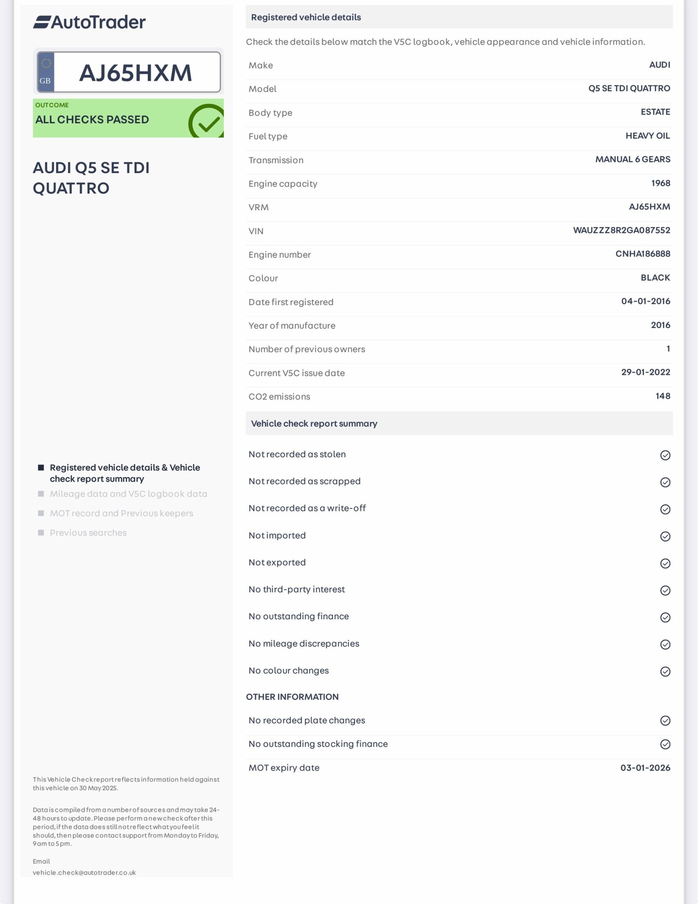Click the VIN value WAUZZZ8R2GA087552
This screenshot has height=904, width=698.
621,230
